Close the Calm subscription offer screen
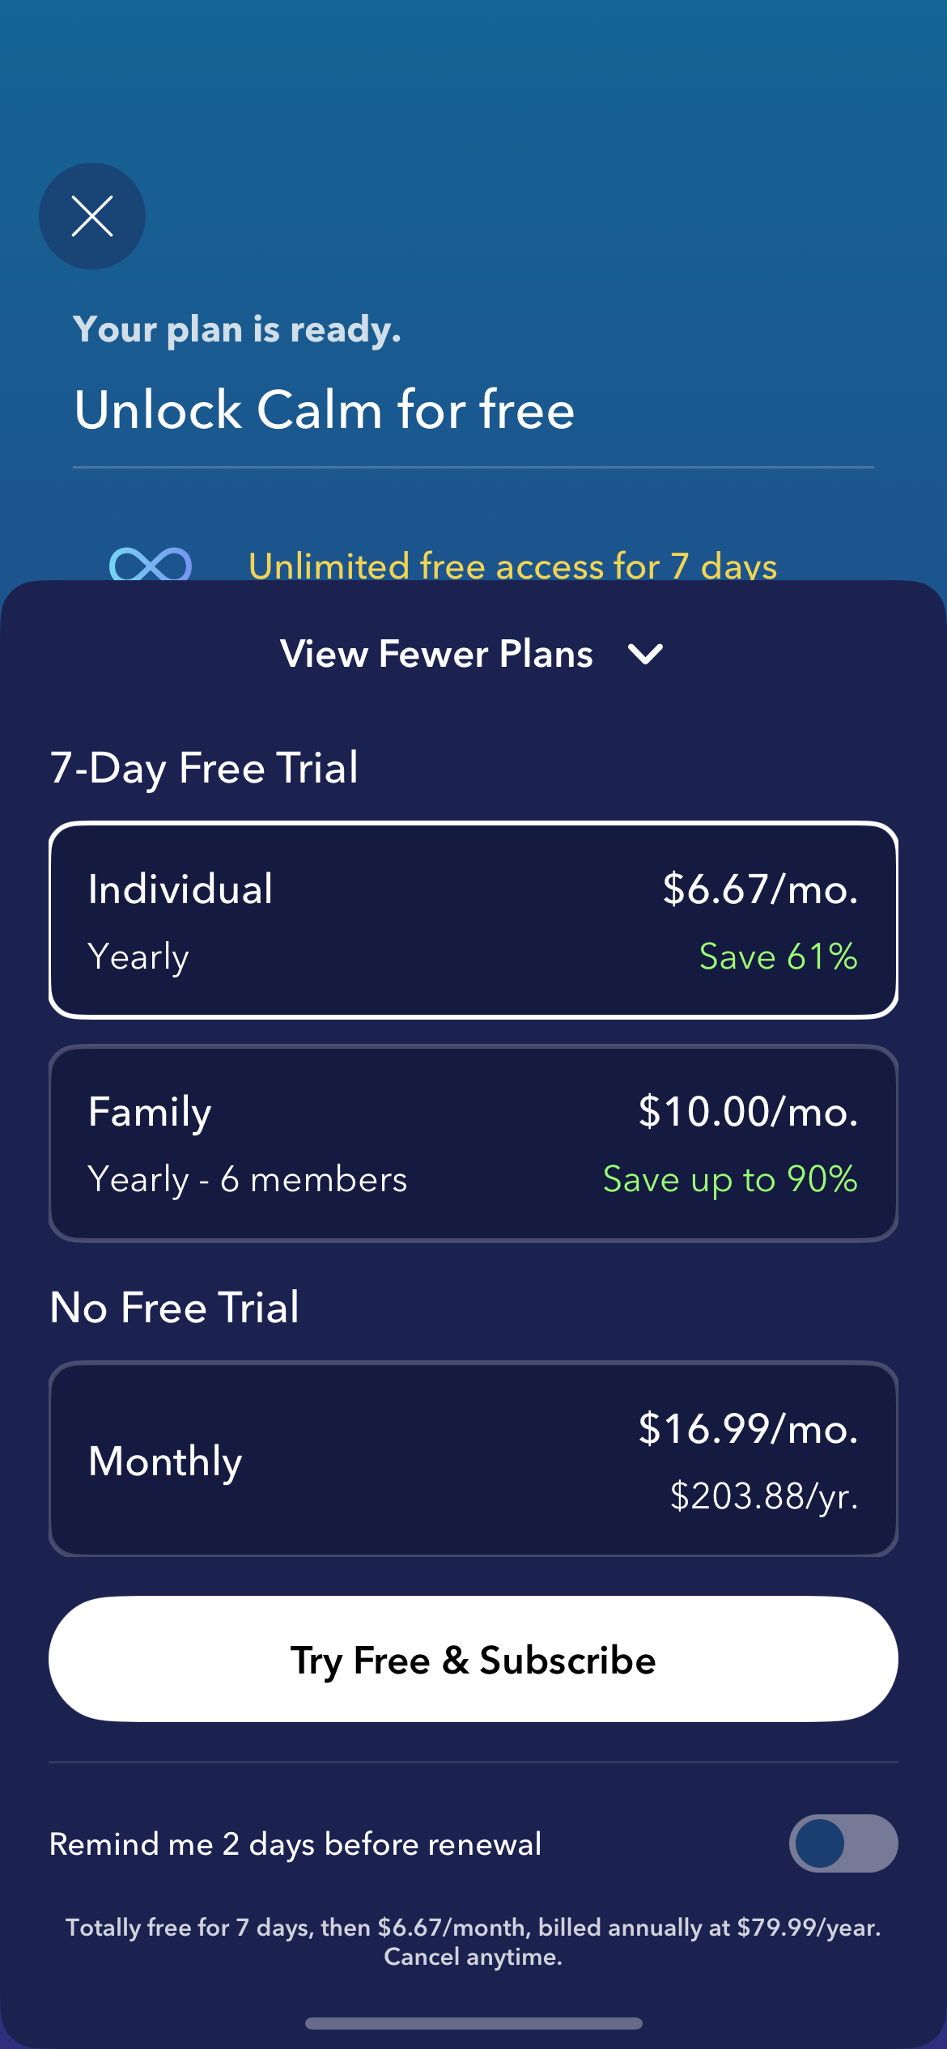This screenshot has width=947, height=2049. 92,216
